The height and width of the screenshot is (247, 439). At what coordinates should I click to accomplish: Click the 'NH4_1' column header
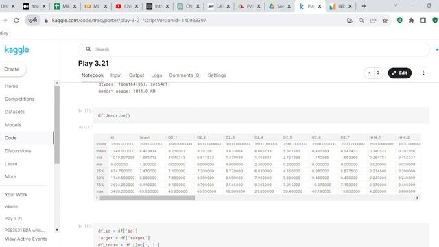[x=375, y=137]
